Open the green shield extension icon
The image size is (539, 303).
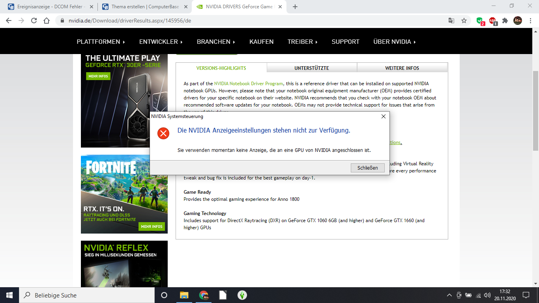click(x=480, y=21)
